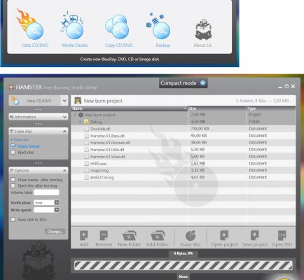Open the Write speed dropdown
304x280 pixels.
(57, 210)
